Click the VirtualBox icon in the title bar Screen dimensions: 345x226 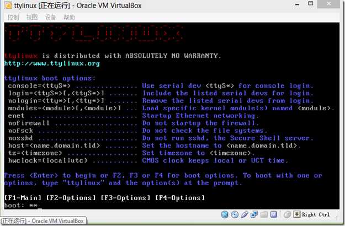[8, 6]
